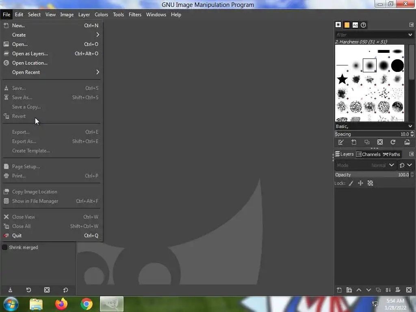416x312 pixels.
Task: Duplicate layer icon in Layers panel
Action: pos(378,290)
